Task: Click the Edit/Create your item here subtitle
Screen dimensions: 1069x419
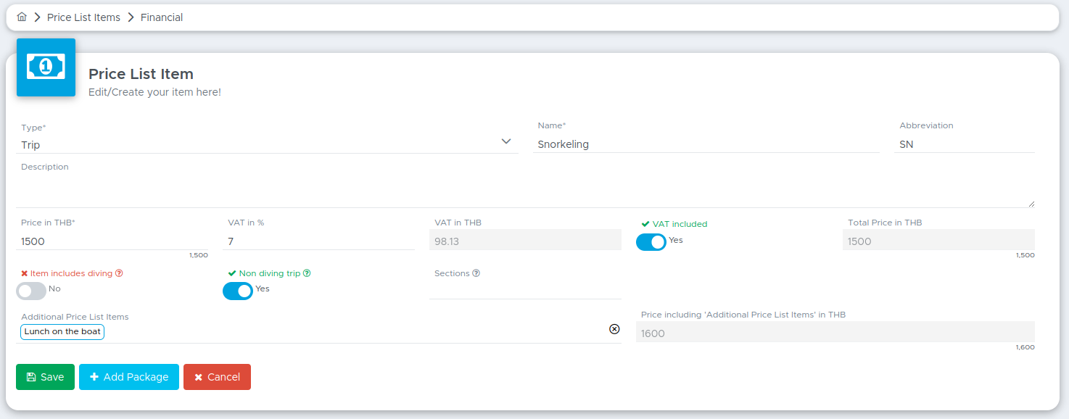Action: (x=154, y=92)
